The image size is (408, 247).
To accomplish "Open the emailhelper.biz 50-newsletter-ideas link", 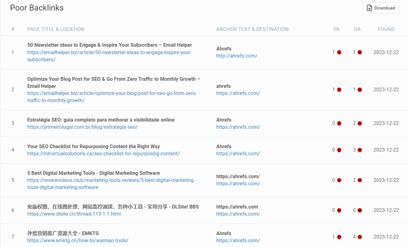I will (x=109, y=56).
